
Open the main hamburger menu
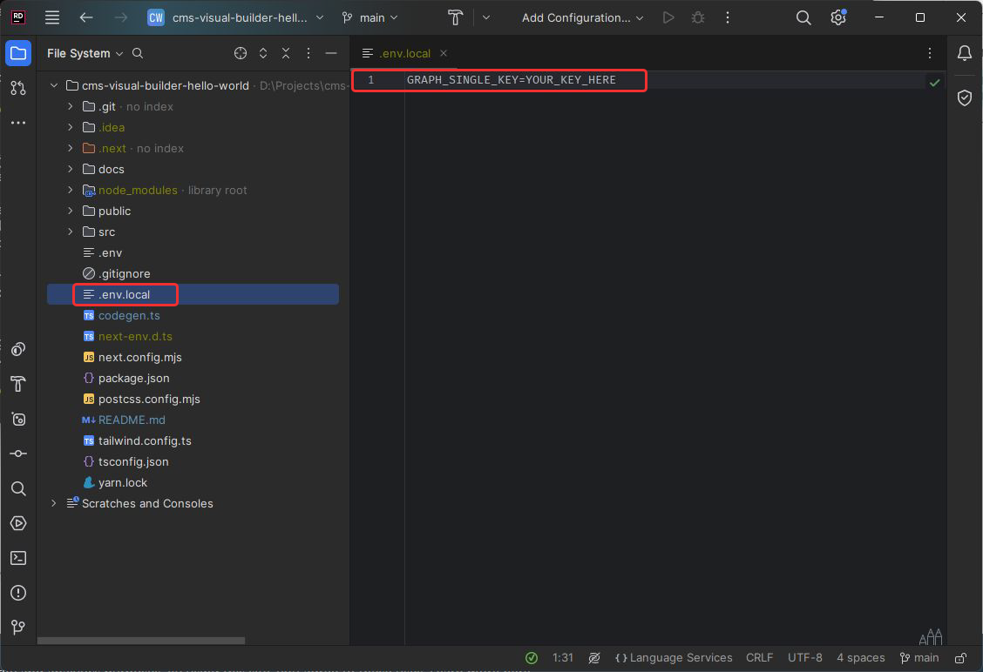[52, 17]
